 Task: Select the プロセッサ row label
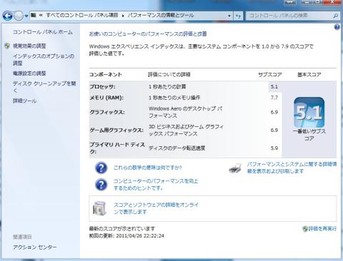(102, 87)
